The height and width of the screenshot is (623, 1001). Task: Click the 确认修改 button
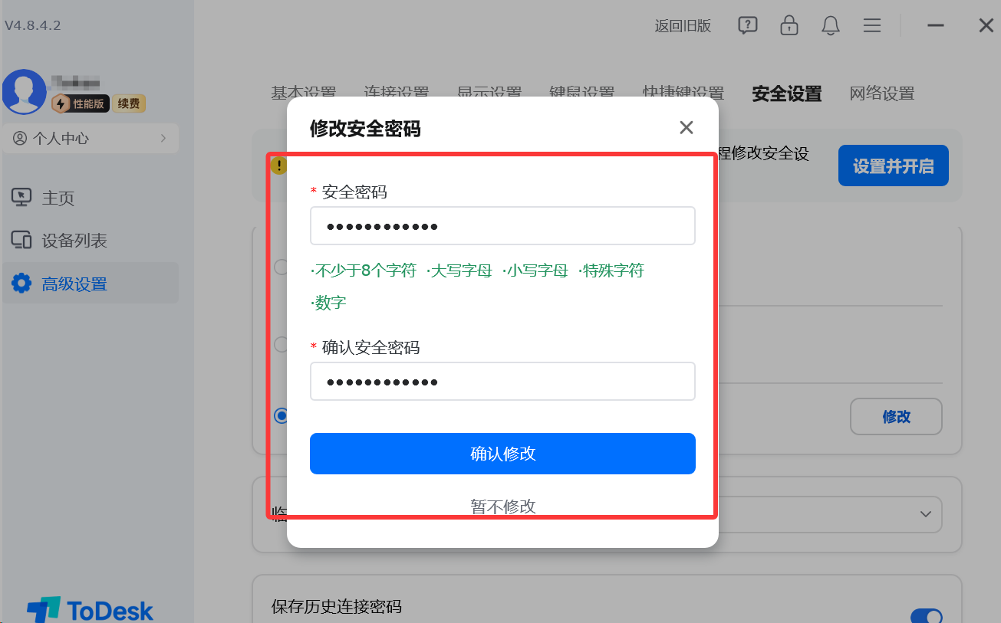click(502, 454)
